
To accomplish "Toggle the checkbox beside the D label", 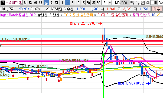I will 153,3.
